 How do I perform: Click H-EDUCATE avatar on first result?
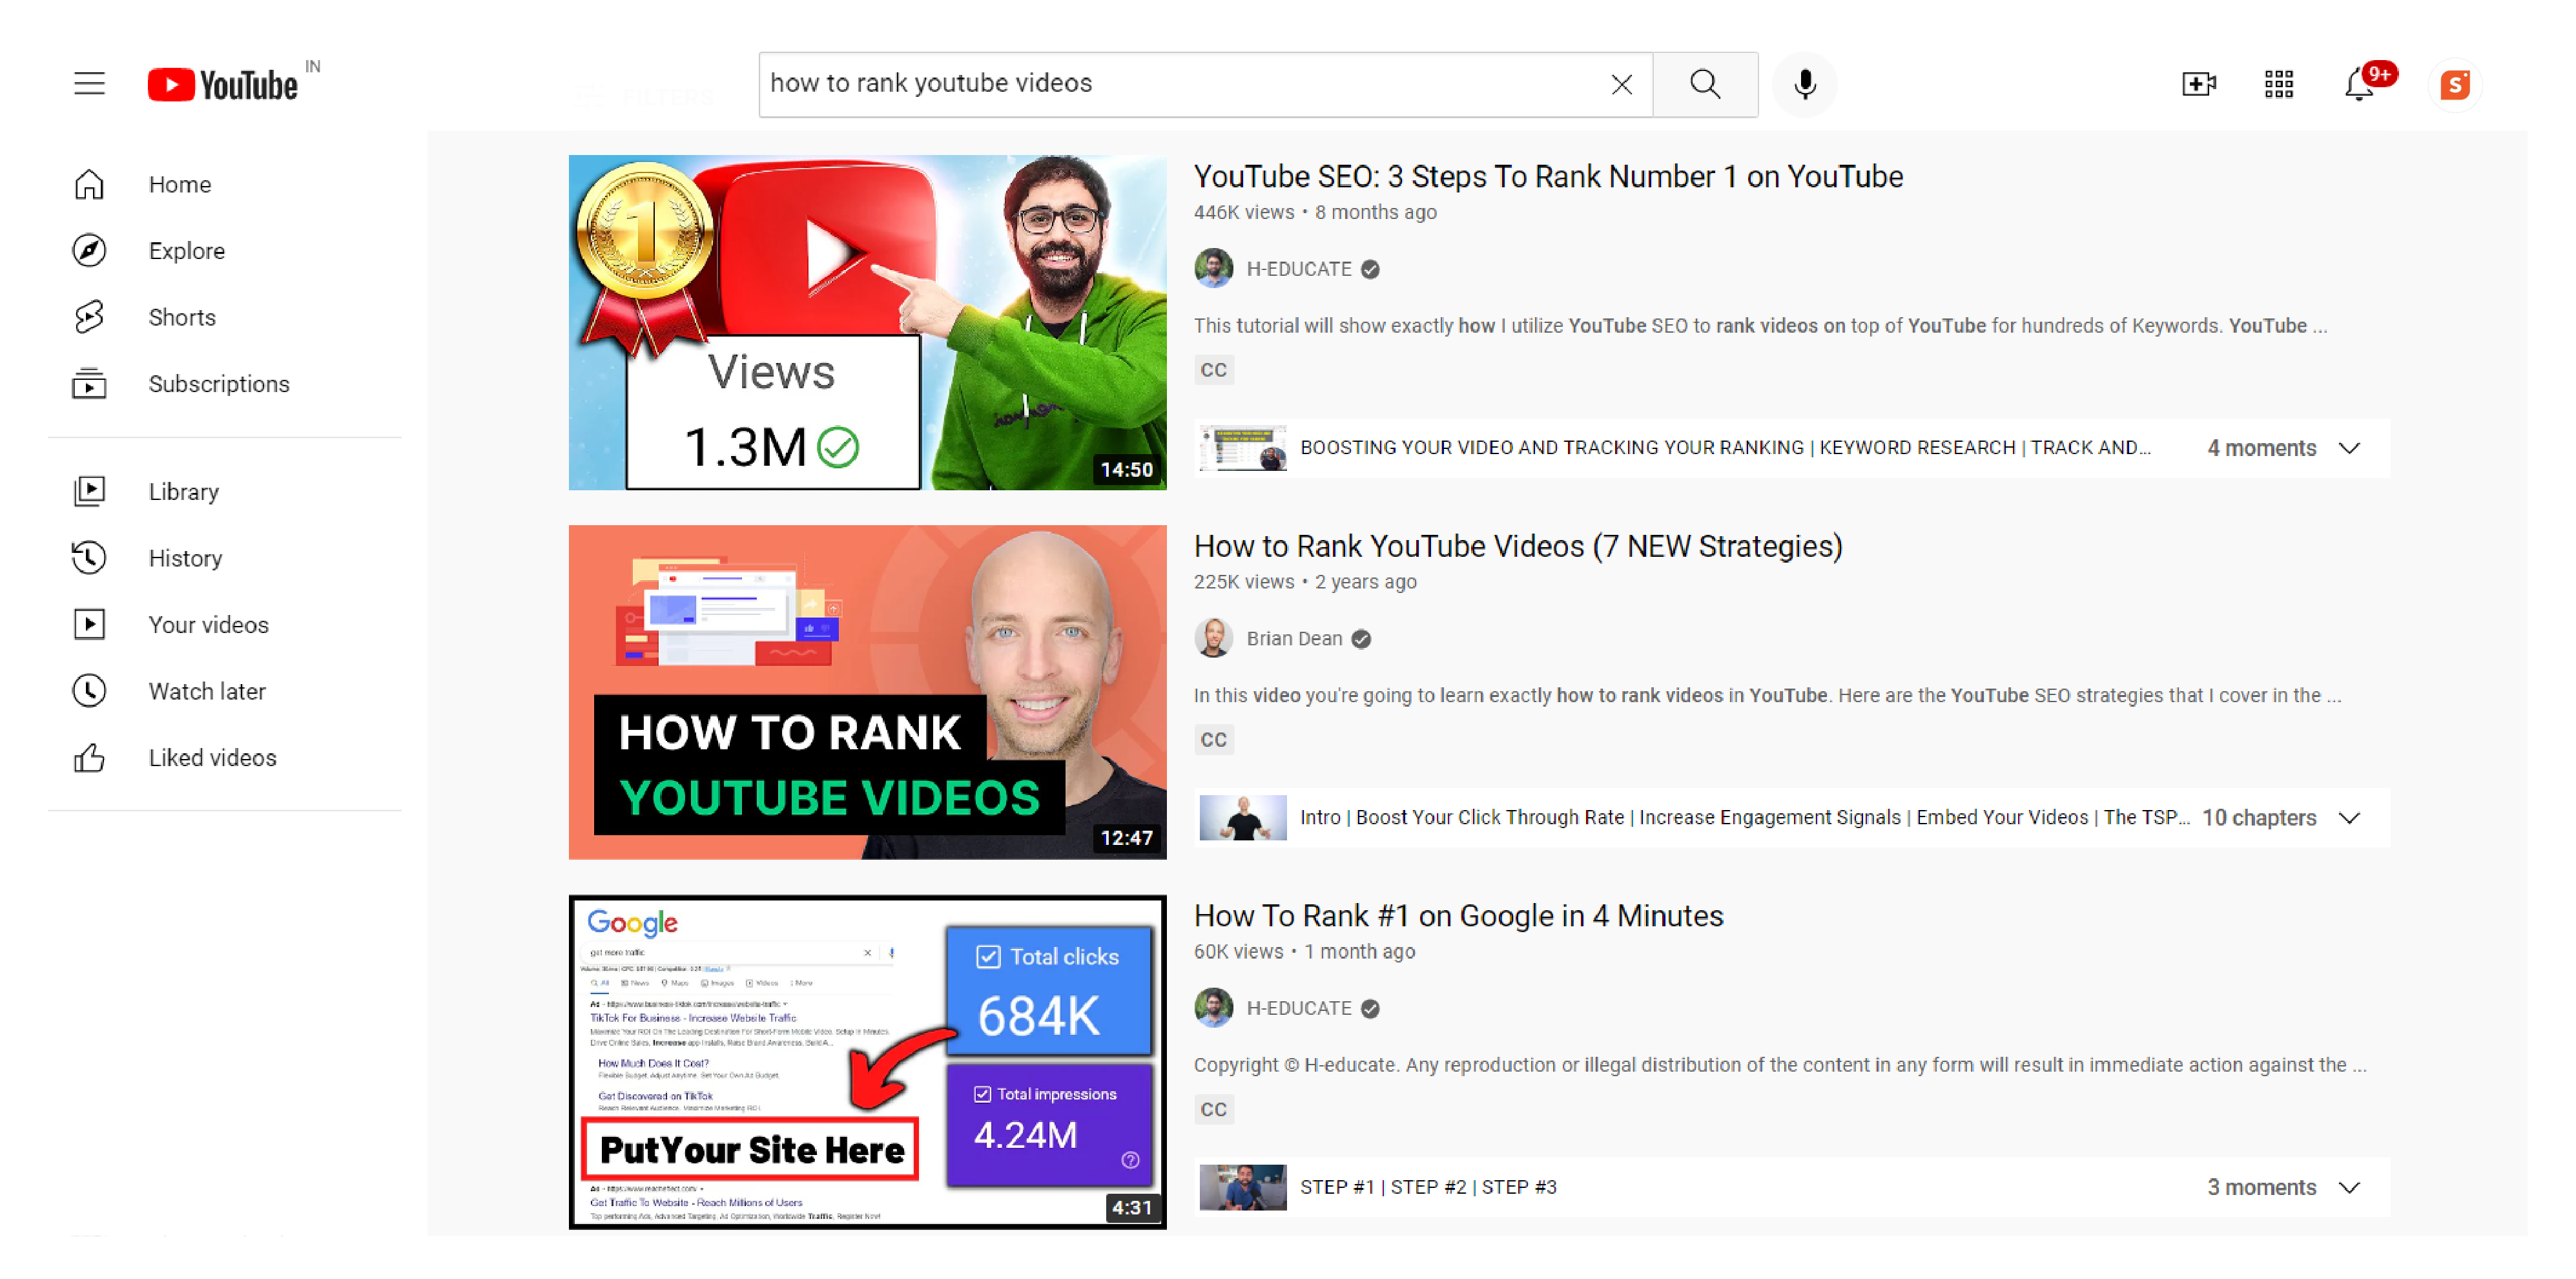tap(1213, 269)
